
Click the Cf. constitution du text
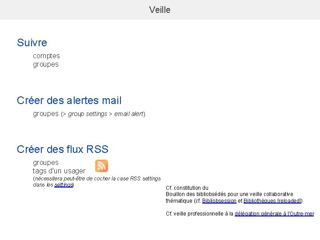(187, 188)
